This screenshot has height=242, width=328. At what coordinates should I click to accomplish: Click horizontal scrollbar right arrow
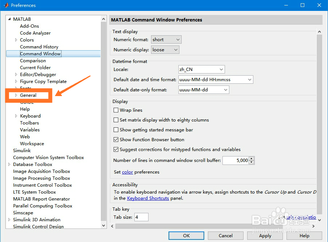(x=313, y=226)
